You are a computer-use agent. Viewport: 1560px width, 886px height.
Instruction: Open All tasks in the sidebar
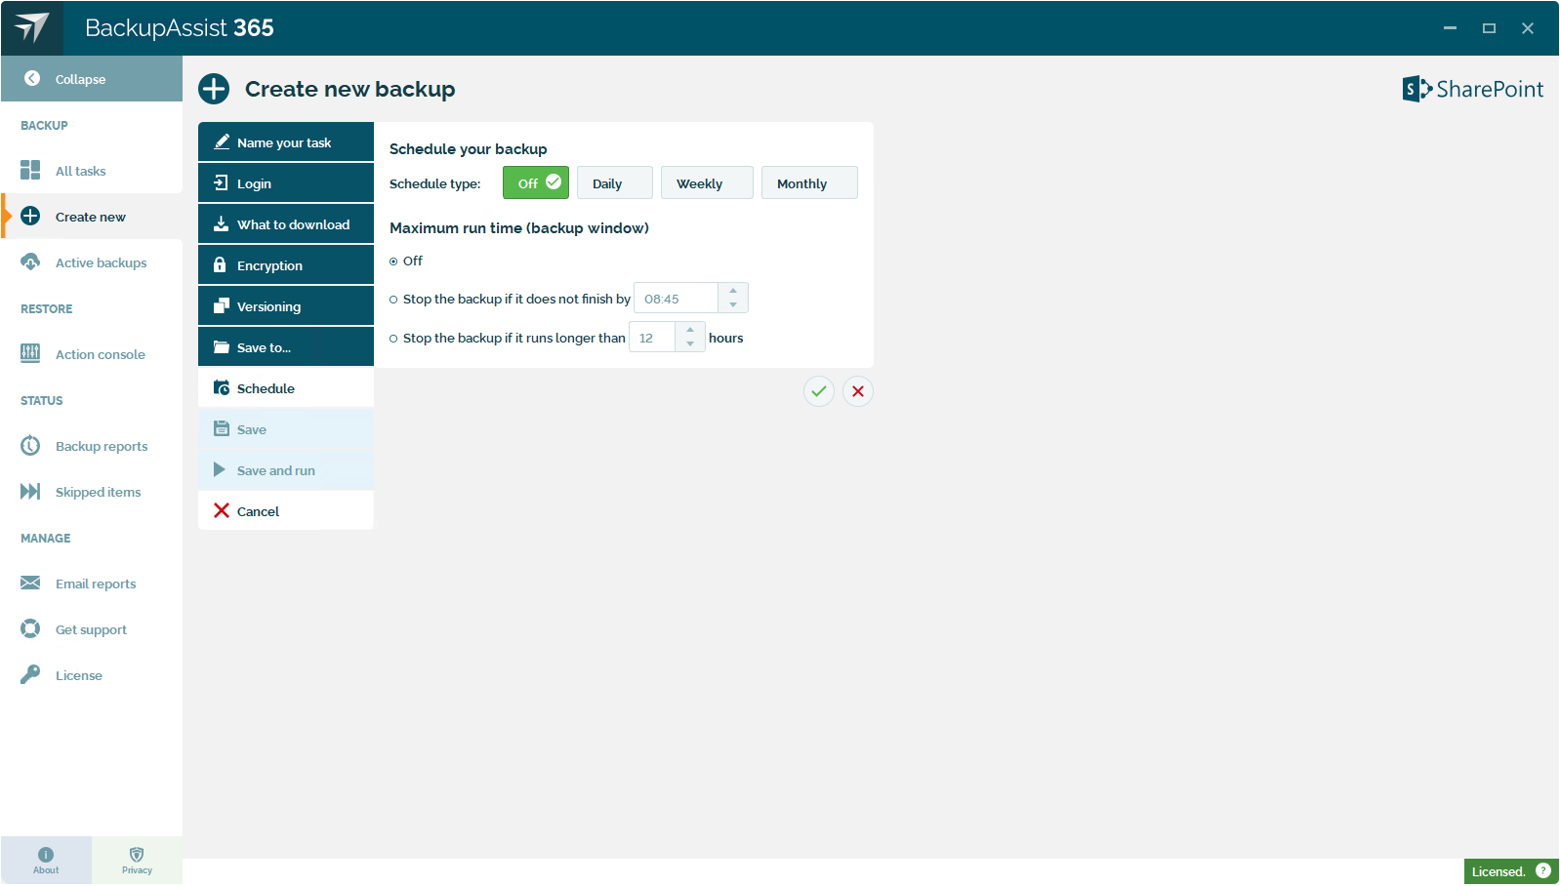(x=92, y=170)
